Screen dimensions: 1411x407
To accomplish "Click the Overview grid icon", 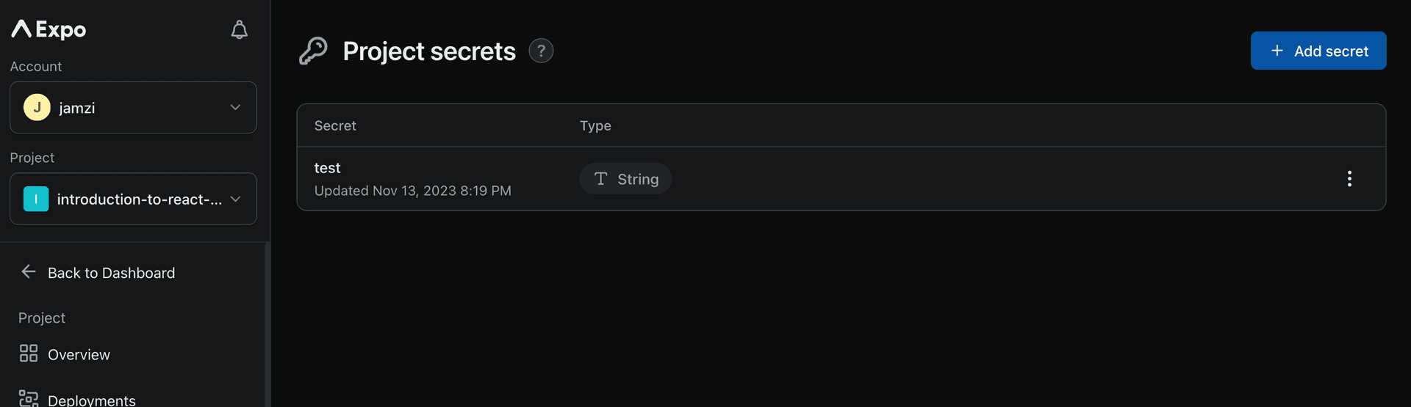I will [29, 353].
